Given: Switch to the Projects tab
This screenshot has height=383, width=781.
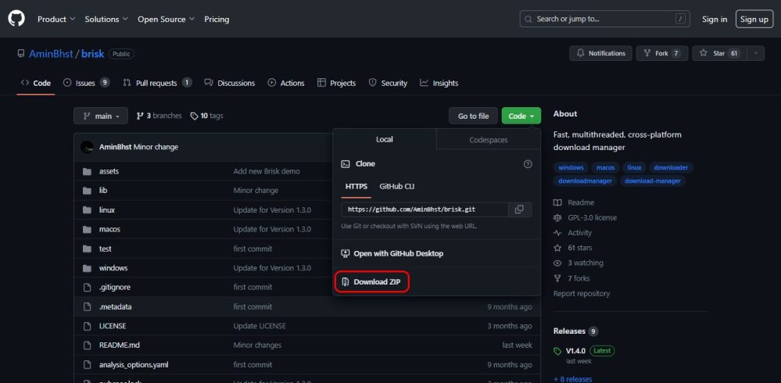Looking at the screenshot, I should [336, 83].
